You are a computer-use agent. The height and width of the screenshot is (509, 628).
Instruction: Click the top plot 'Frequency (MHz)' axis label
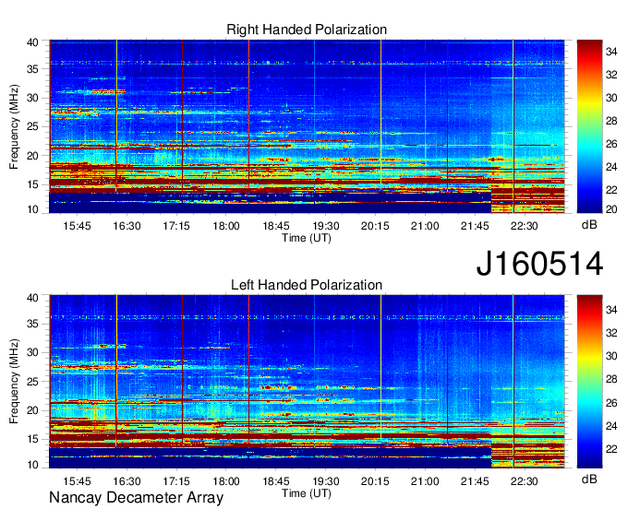14,126
